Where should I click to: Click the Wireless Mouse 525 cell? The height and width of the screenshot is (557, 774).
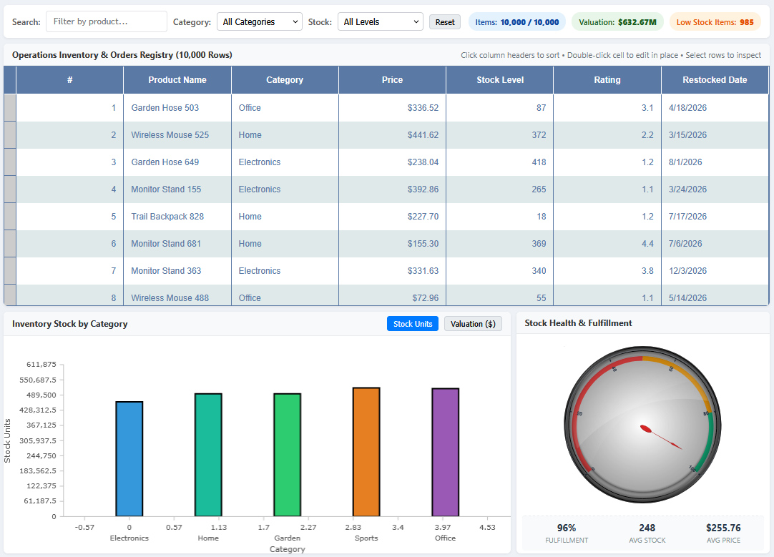[x=177, y=135]
